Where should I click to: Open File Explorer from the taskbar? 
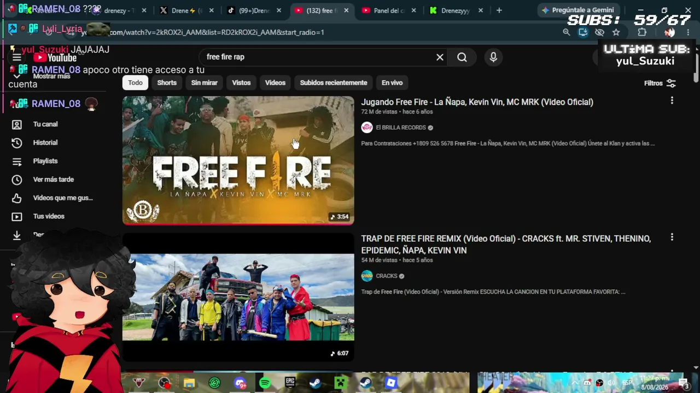coord(189,383)
